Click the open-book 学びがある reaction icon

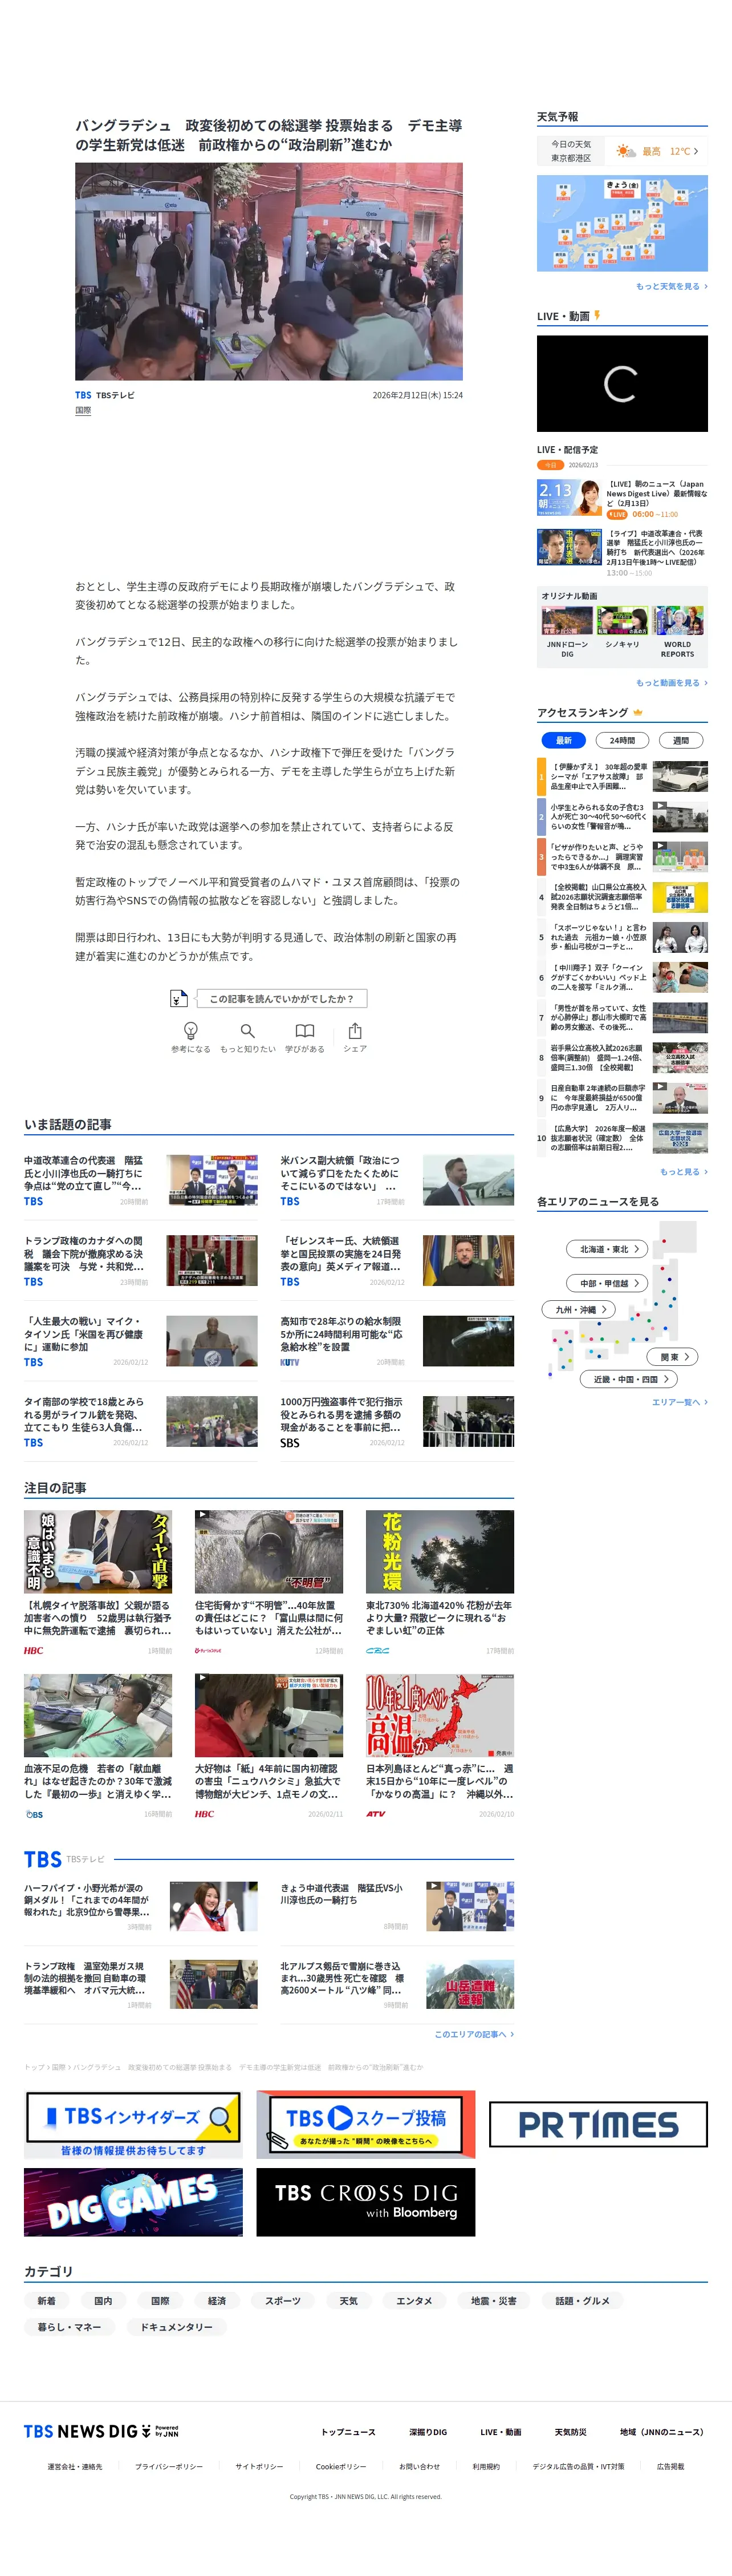coord(304,1030)
